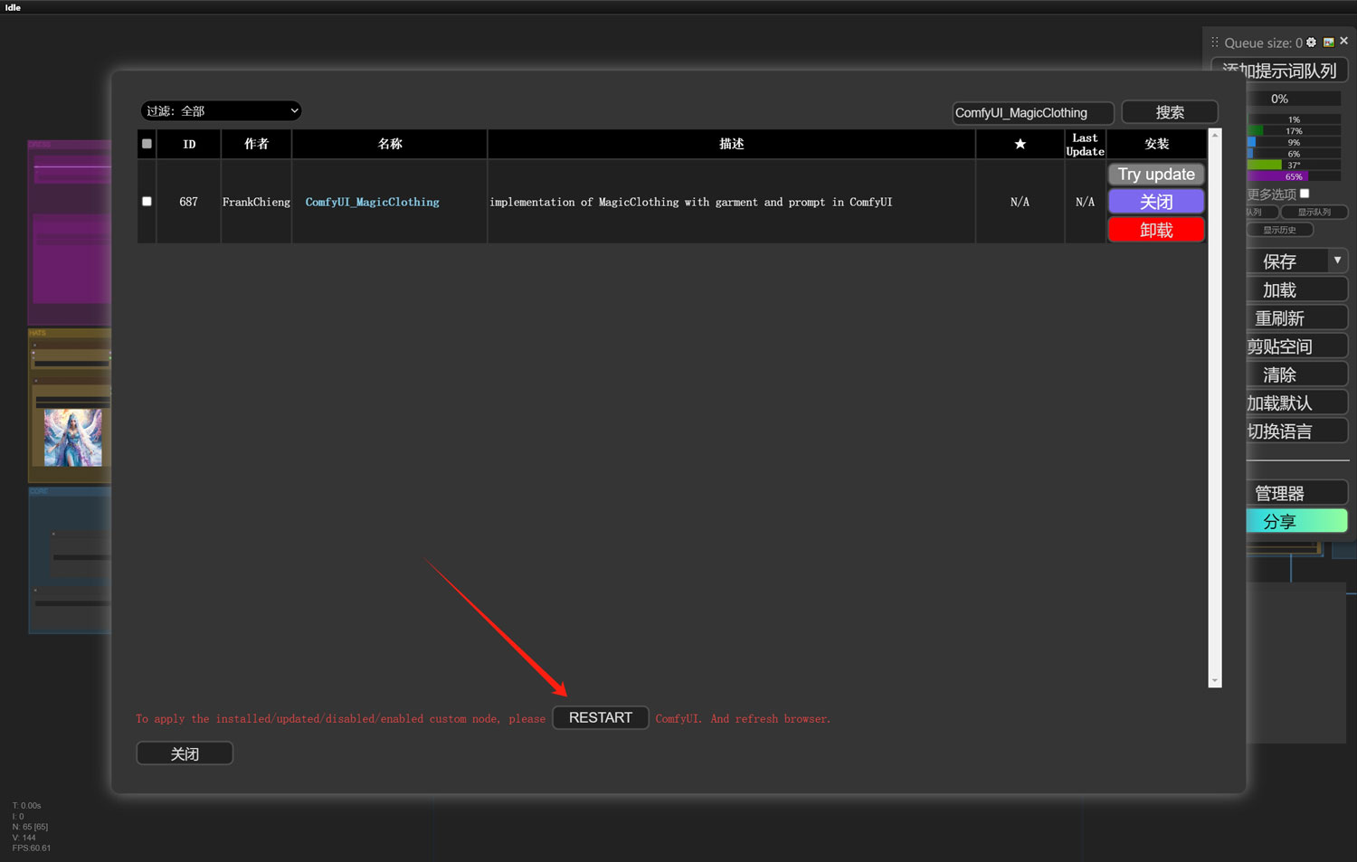Screen dimensions: 1357x862
Task: Select the description text about MagicClothing implementation
Action: (x=691, y=202)
